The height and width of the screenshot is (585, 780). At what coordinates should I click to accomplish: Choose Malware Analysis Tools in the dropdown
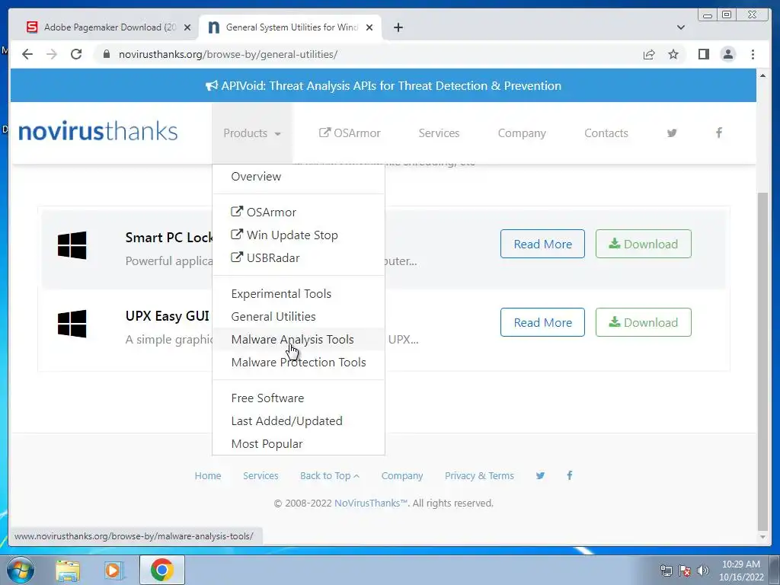coord(299,339)
